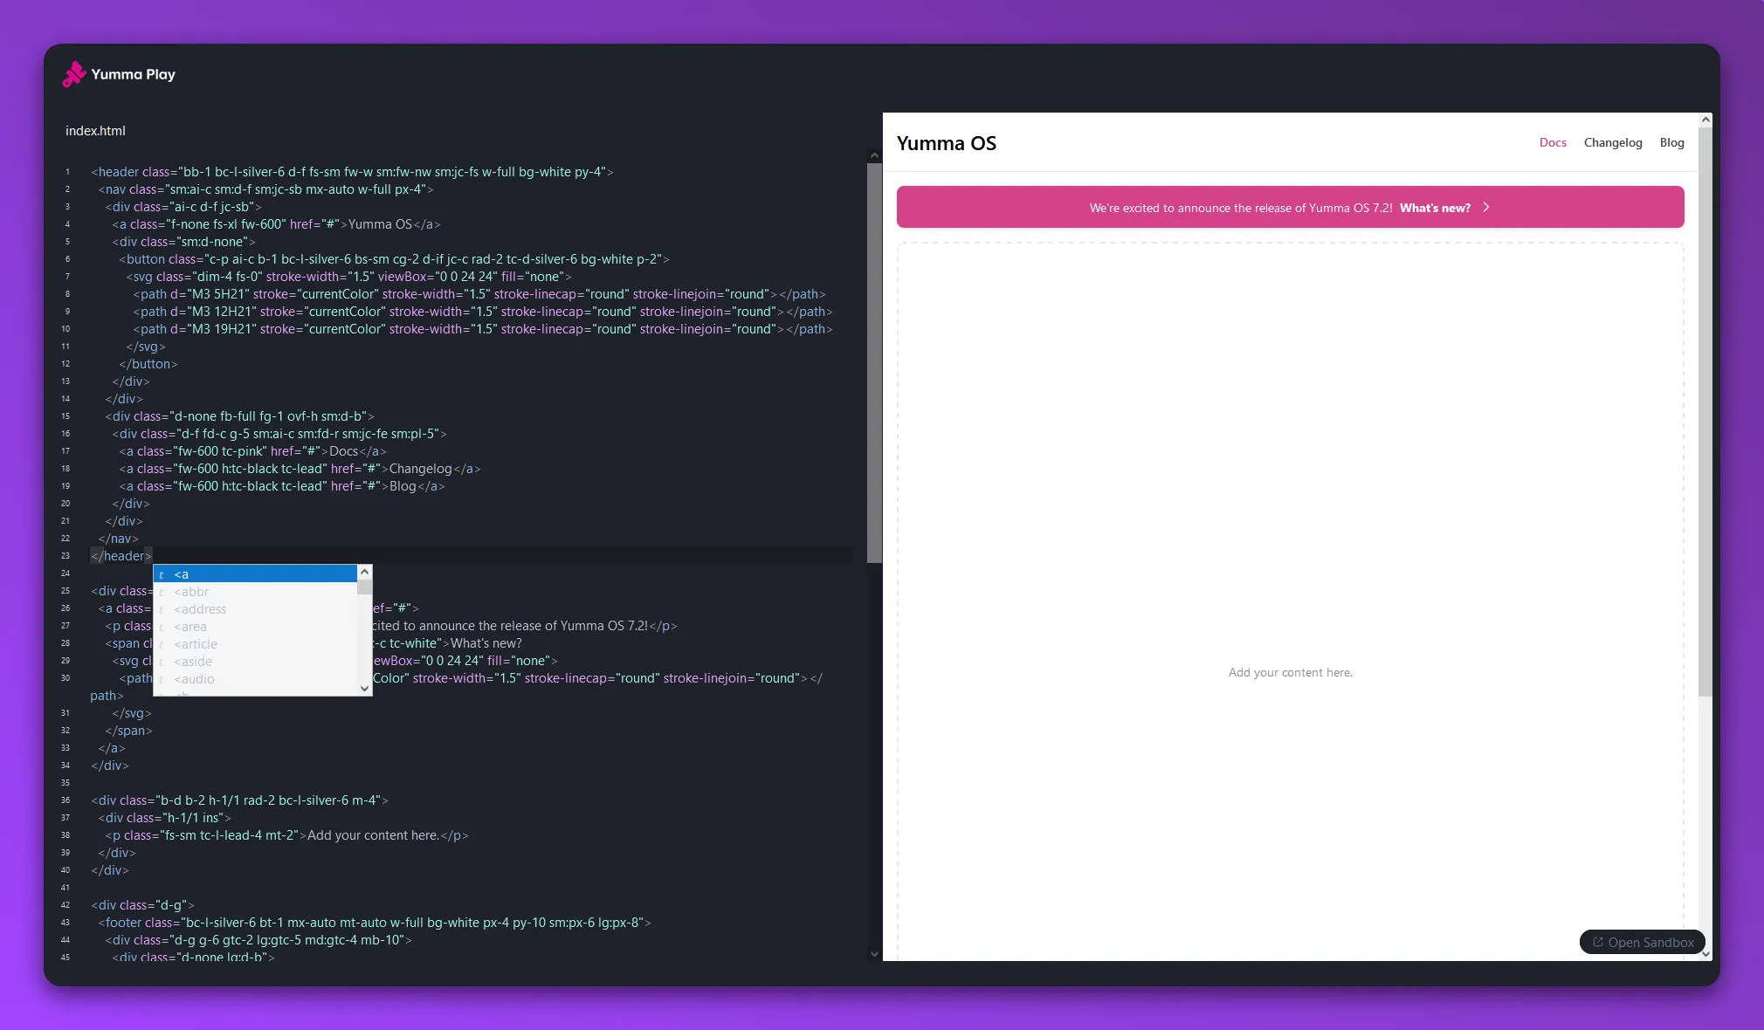Click the Yumma Play title text

[133, 74]
